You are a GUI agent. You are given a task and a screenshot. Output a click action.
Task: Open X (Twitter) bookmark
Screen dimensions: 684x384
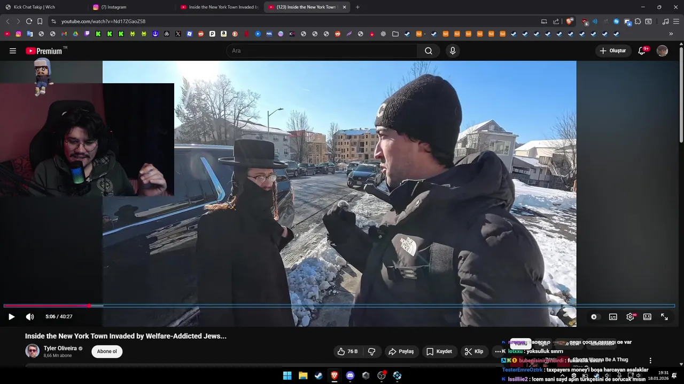pyautogui.click(x=178, y=34)
